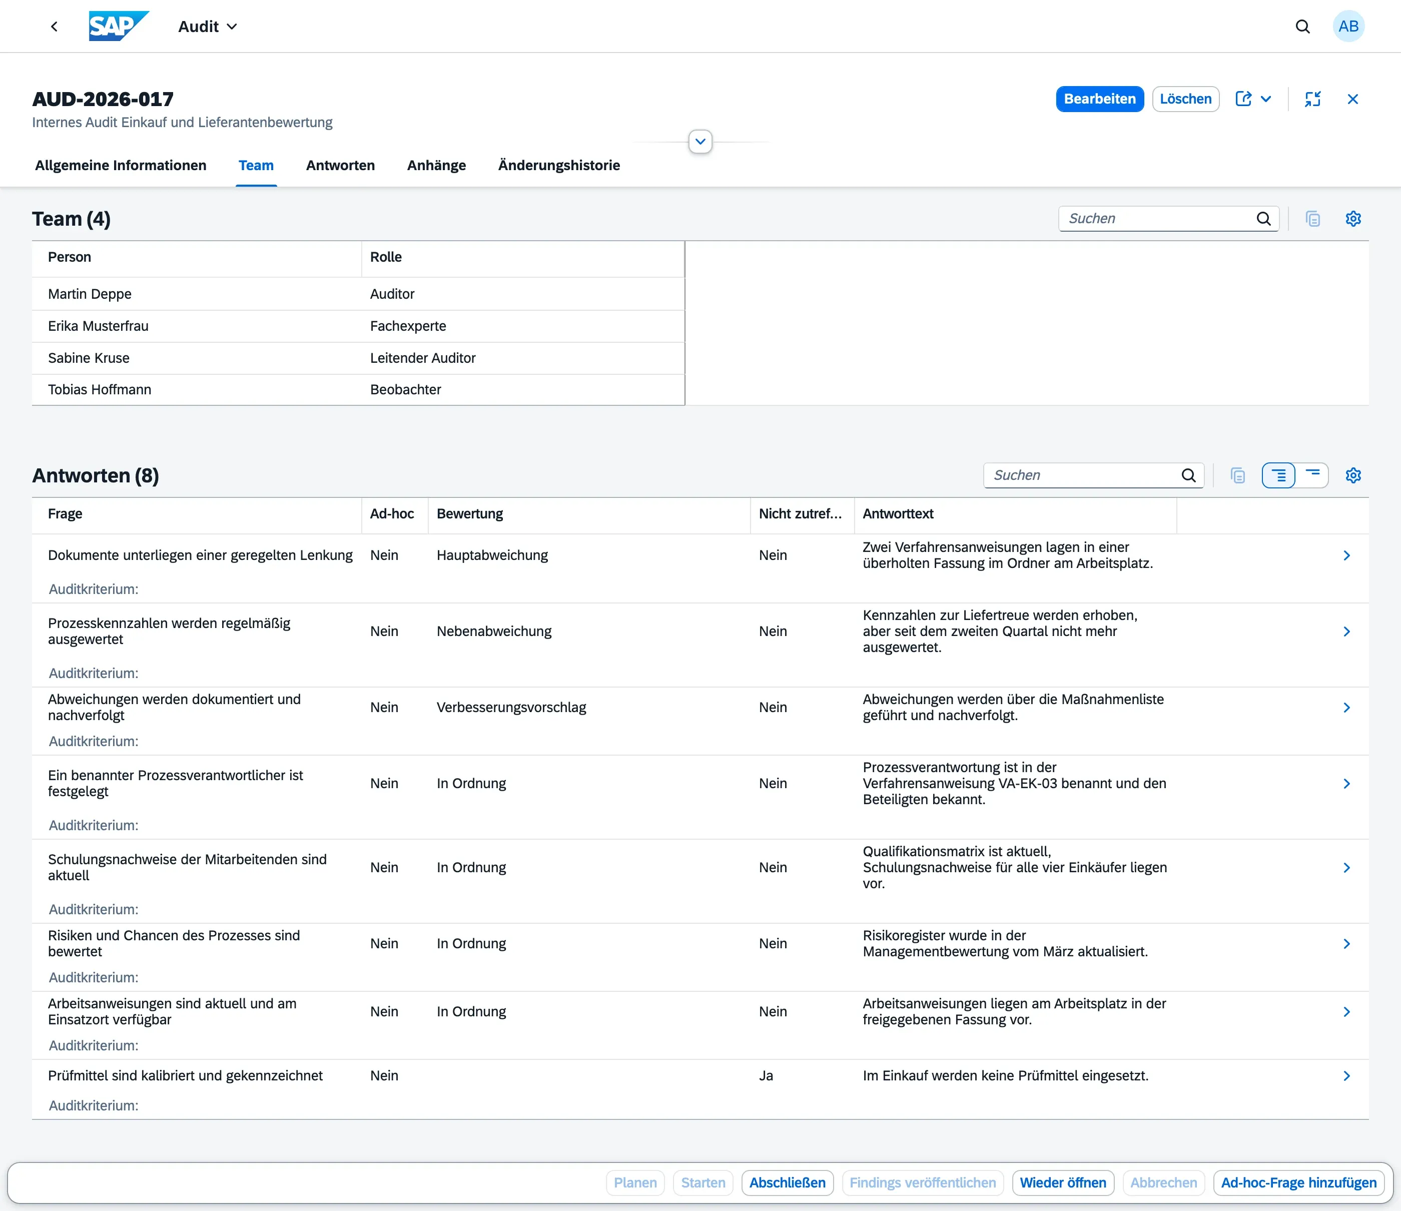The image size is (1401, 1211).
Task: Open the Anhänge tab
Action: click(x=436, y=165)
